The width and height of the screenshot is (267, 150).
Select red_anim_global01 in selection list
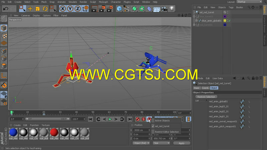(x=218, y=101)
